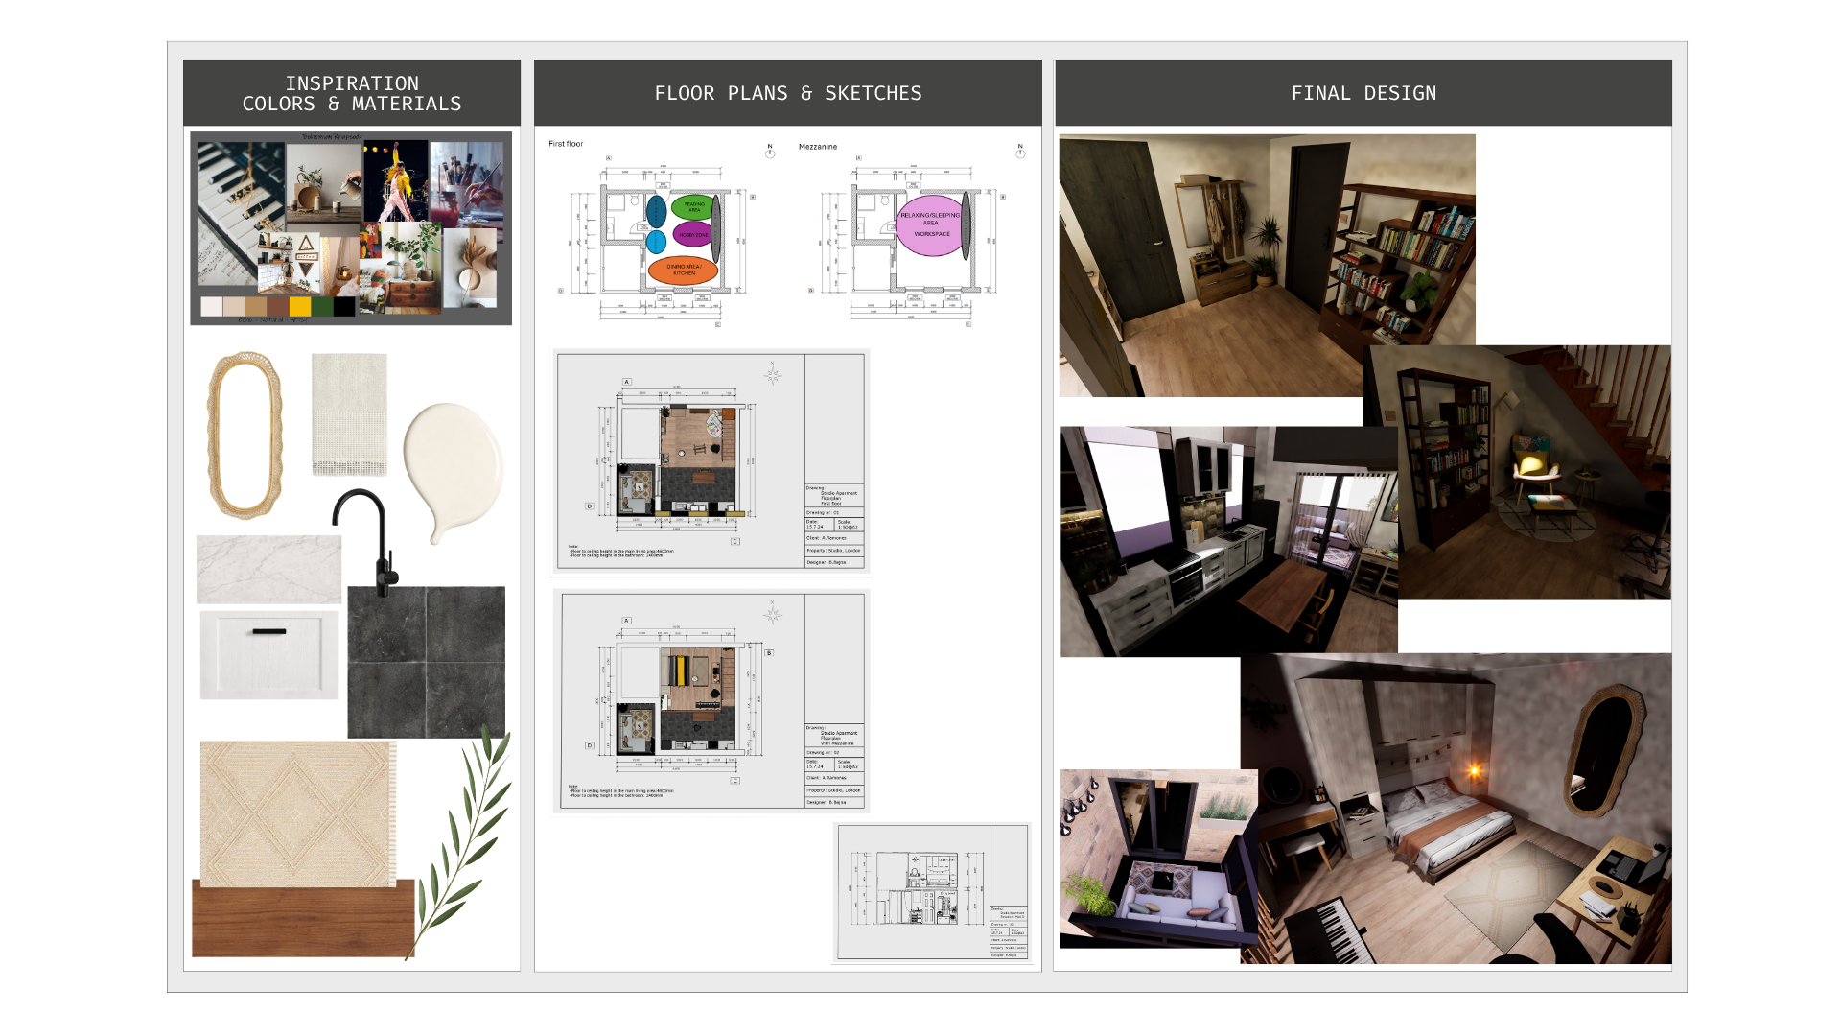Click the 'Boho - Natural - Artsy' caption
1841x1036 pixels.
[x=273, y=320]
